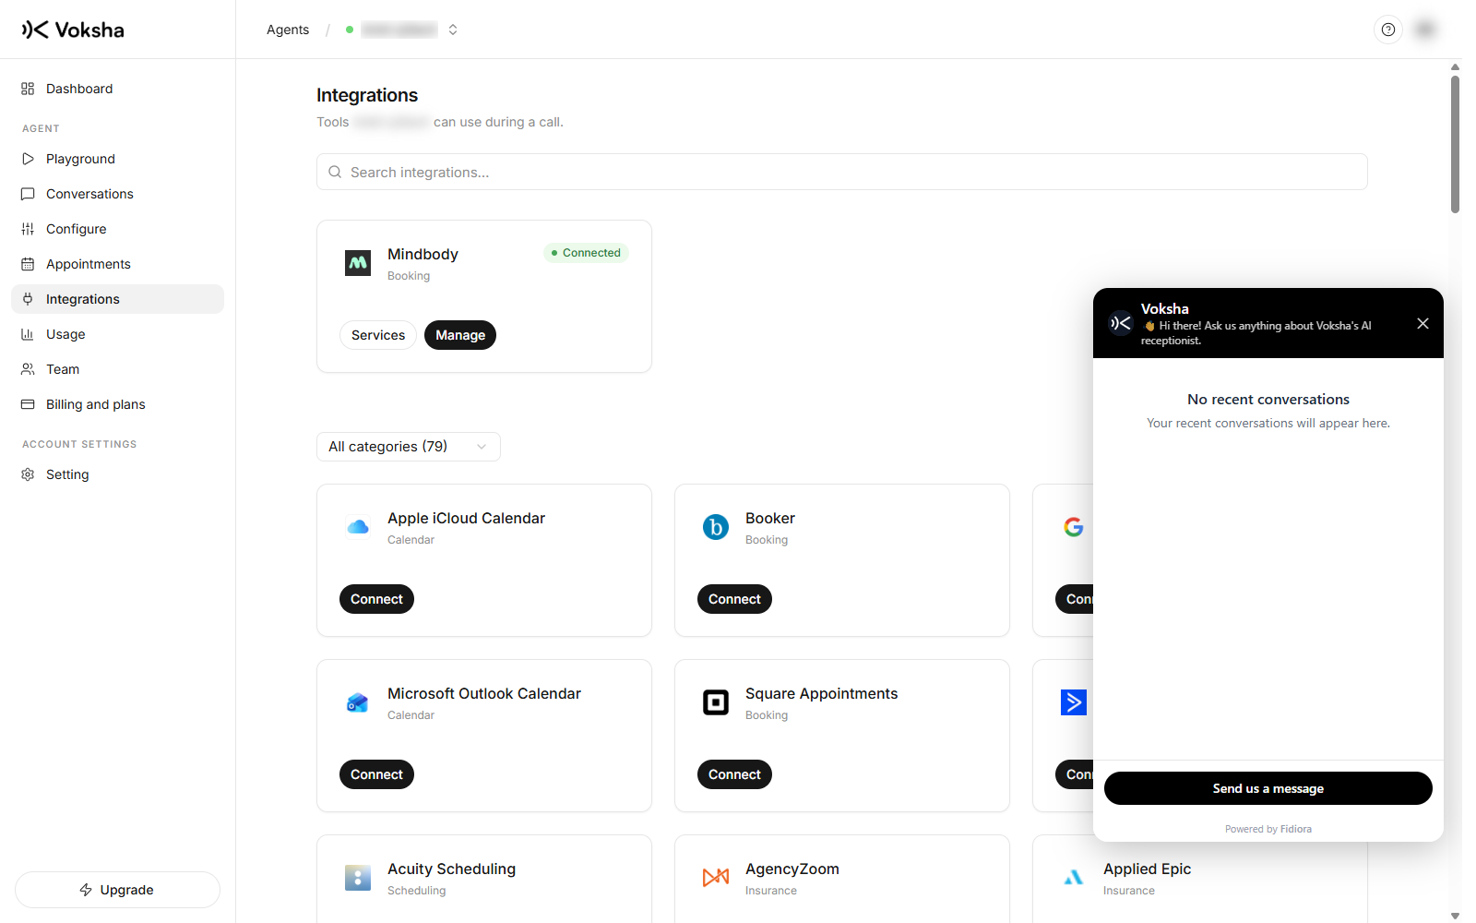This screenshot has width=1476, height=923.
Task: Expand the All categories (79) dropdown
Action: (409, 447)
